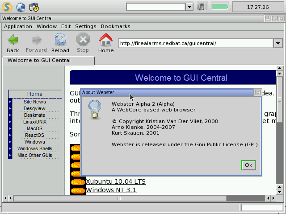Open the Deskmate sidebar link

pyautogui.click(x=34, y=115)
